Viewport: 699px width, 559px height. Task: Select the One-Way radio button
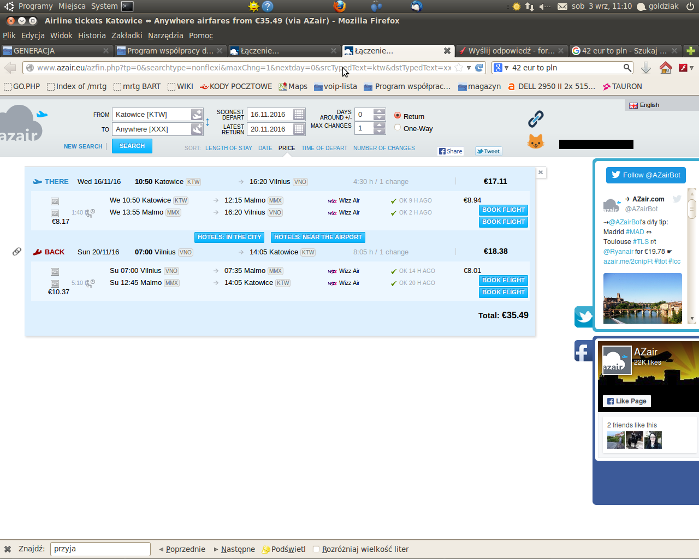click(x=398, y=128)
